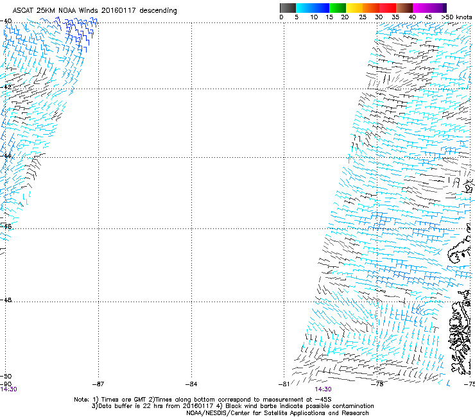Click the latitude label '-48'
This screenshot has height=417, width=475.
click(6, 300)
